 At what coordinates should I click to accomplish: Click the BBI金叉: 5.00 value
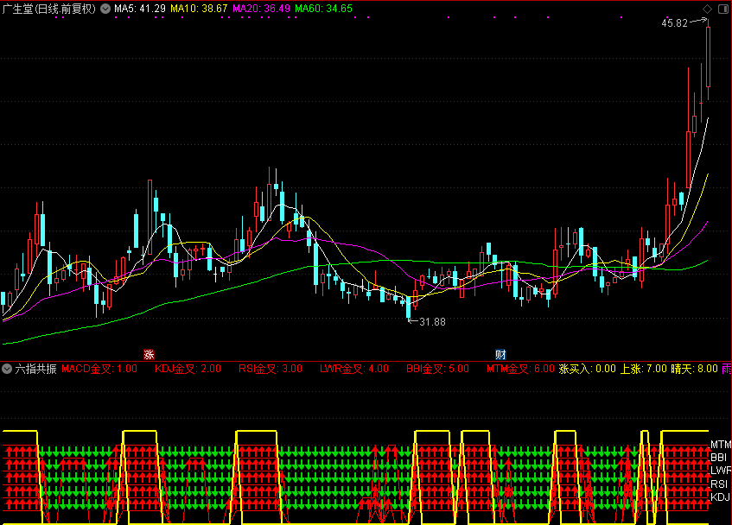pos(438,369)
